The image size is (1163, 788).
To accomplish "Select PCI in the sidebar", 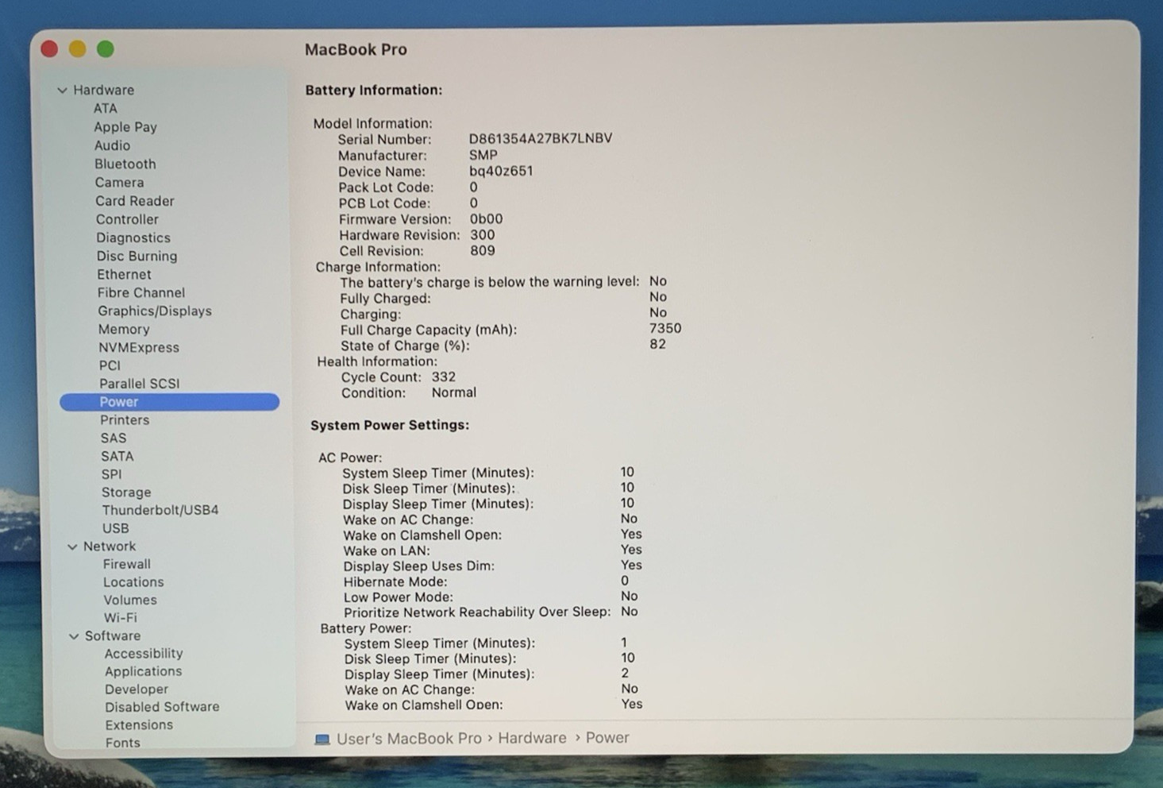I will point(110,365).
